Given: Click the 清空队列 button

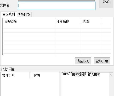Looking at the screenshot, I should click(x=83, y=61).
